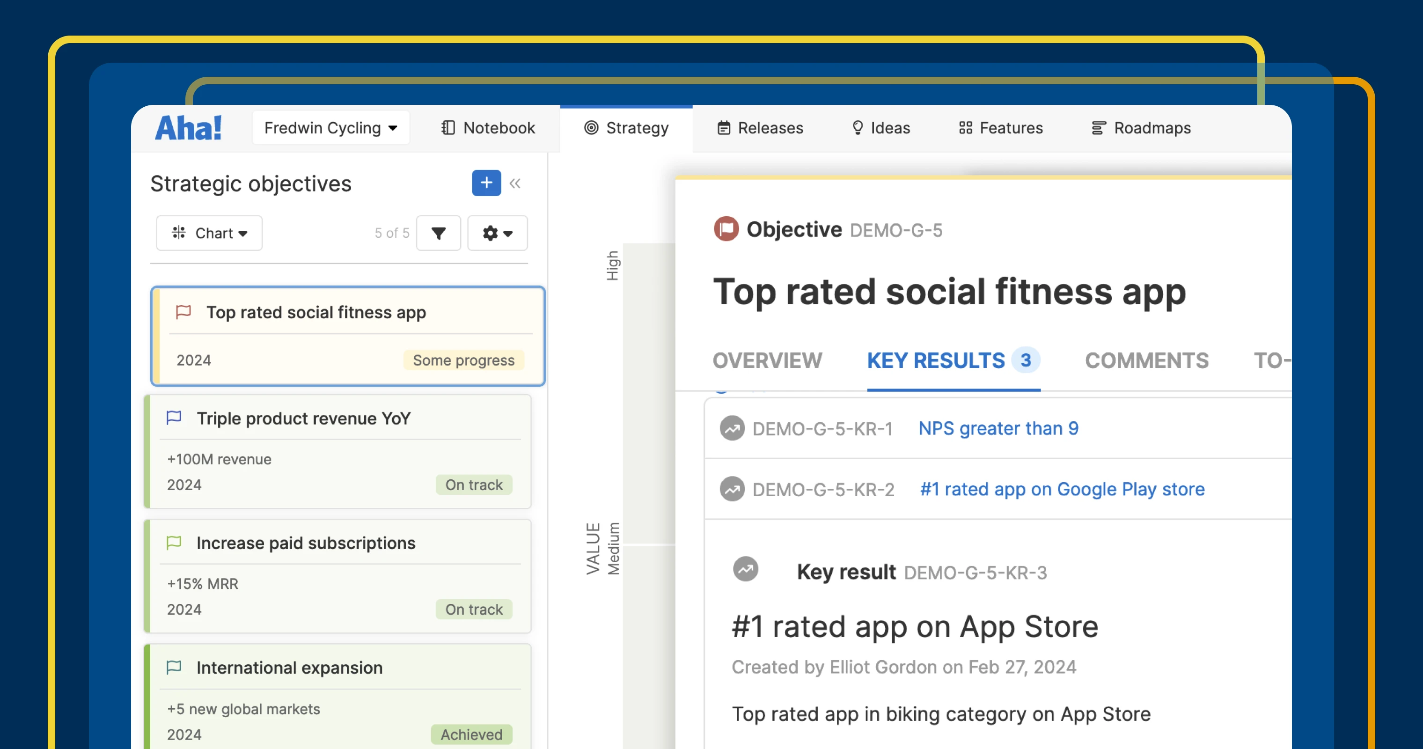Open the Fredwin Cycling workspace dropdown
Image resolution: width=1423 pixels, height=749 pixels.
click(x=330, y=128)
